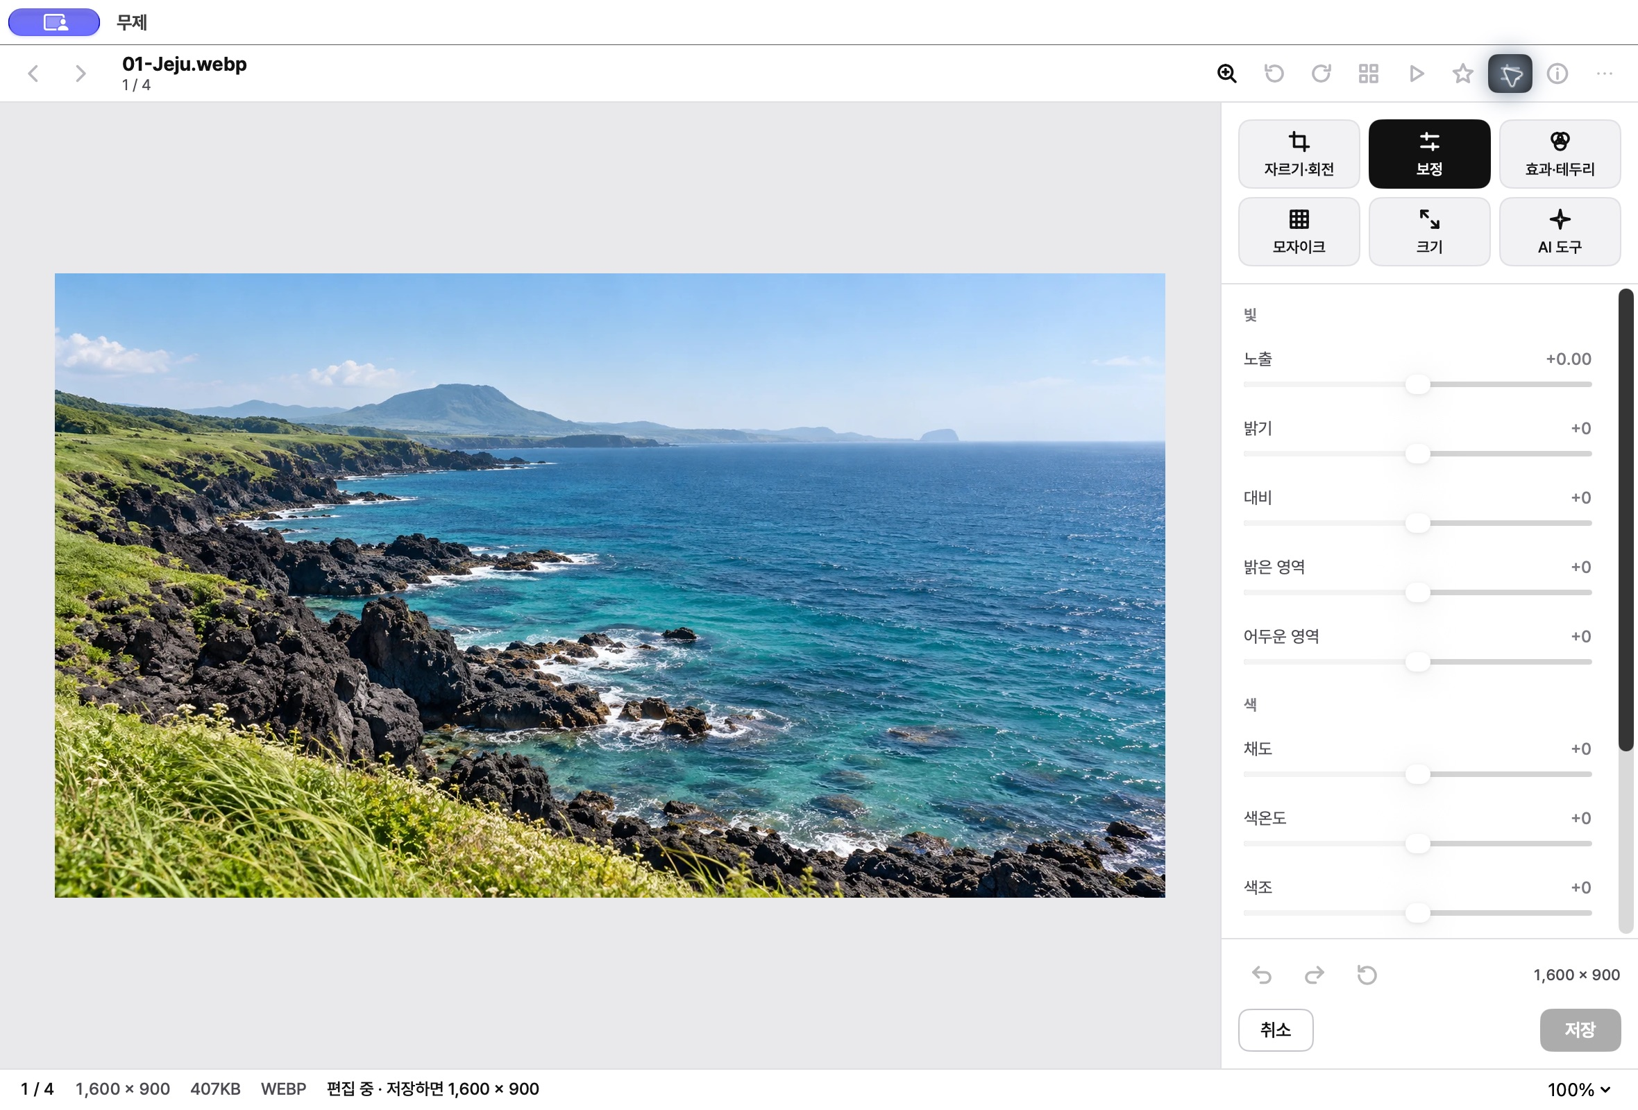Open the more options ellipsis menu
Viewport: 1638px width, 1110px height.
click(x=1604, y=74)
